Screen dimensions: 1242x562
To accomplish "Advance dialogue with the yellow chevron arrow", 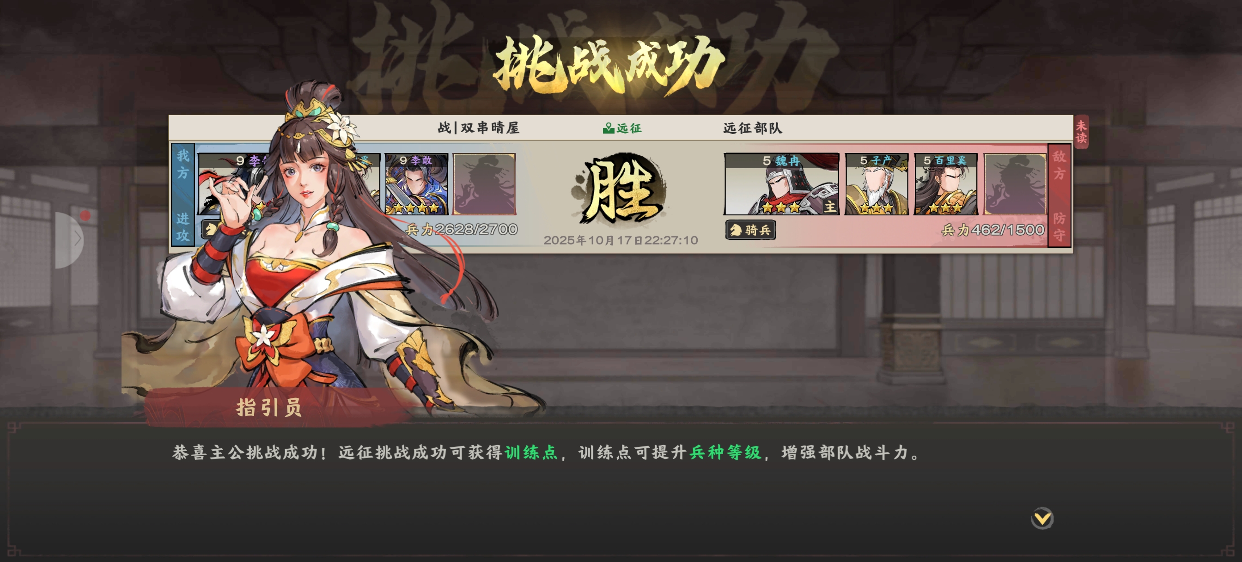I will (1042, 519).
